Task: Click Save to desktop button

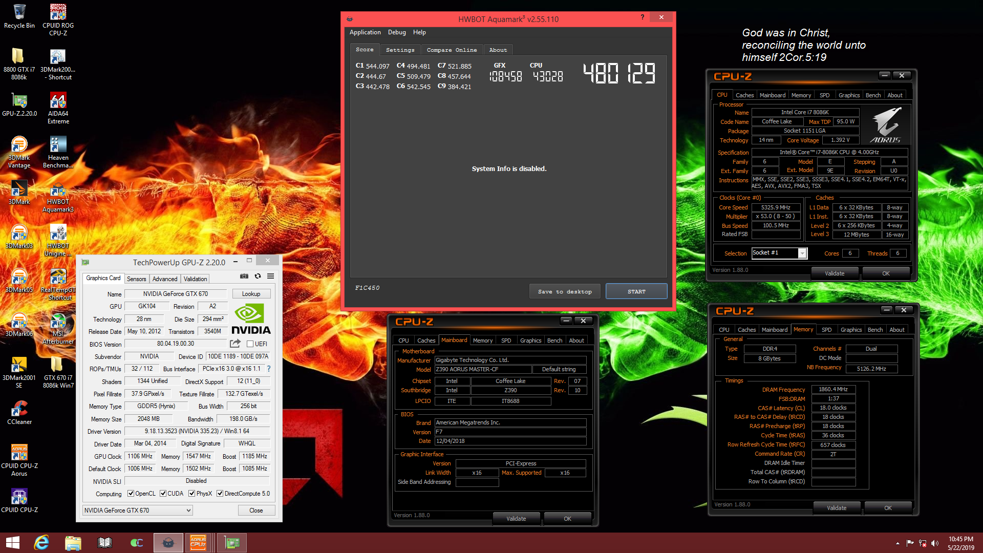Action: 565,291
